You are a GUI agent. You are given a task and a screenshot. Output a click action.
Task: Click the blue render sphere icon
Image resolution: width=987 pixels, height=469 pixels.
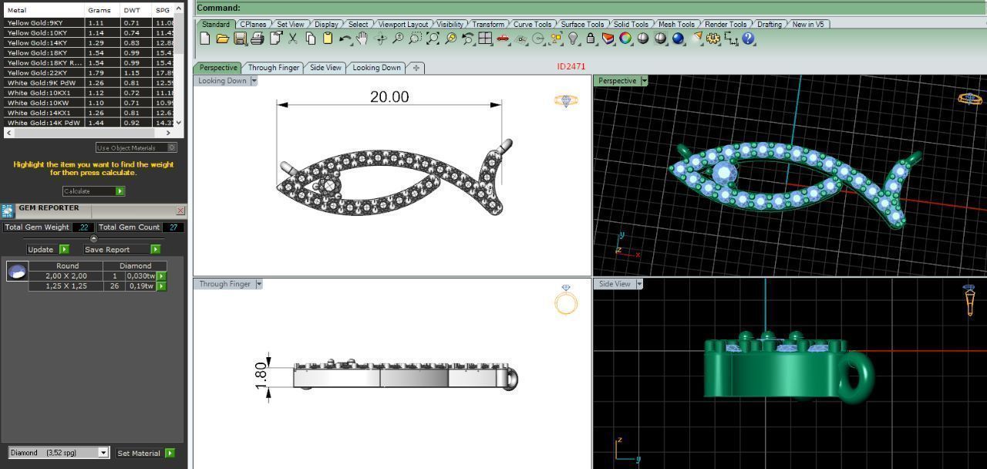[678, 38]
